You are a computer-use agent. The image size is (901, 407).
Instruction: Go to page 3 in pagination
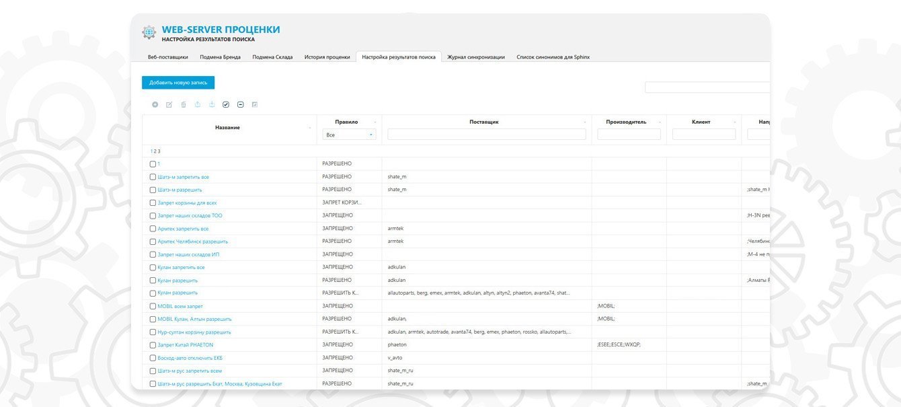[x=159, y=151]
